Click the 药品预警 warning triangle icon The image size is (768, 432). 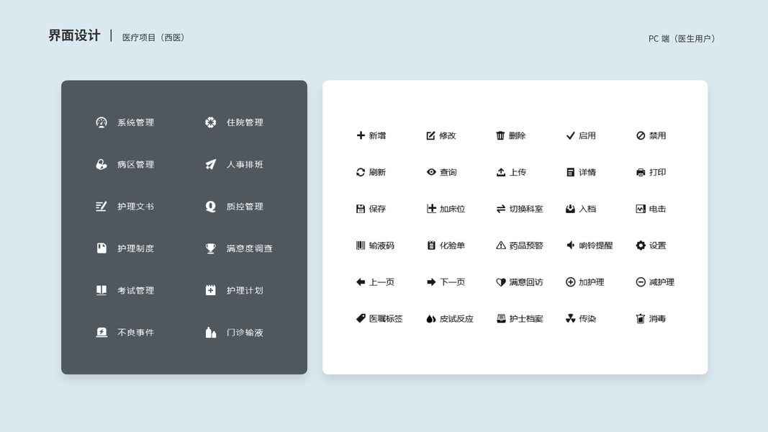[500, 246]
